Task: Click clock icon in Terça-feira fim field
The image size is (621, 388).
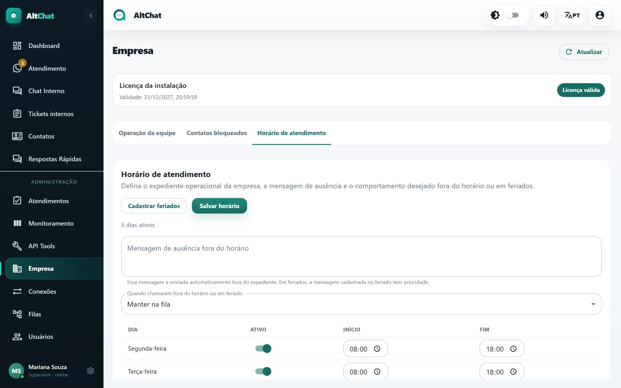Action: 513,372
